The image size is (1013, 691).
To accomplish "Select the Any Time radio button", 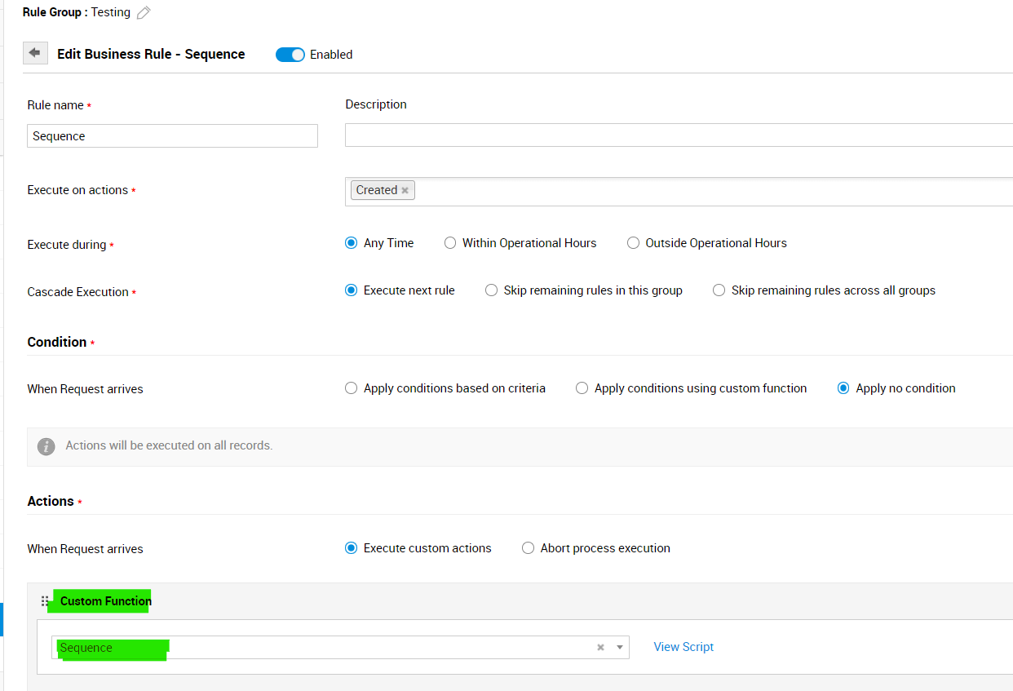I will [x=351, y=243].
